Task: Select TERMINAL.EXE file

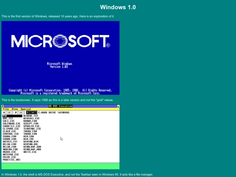Action: (x=32, y=129)
